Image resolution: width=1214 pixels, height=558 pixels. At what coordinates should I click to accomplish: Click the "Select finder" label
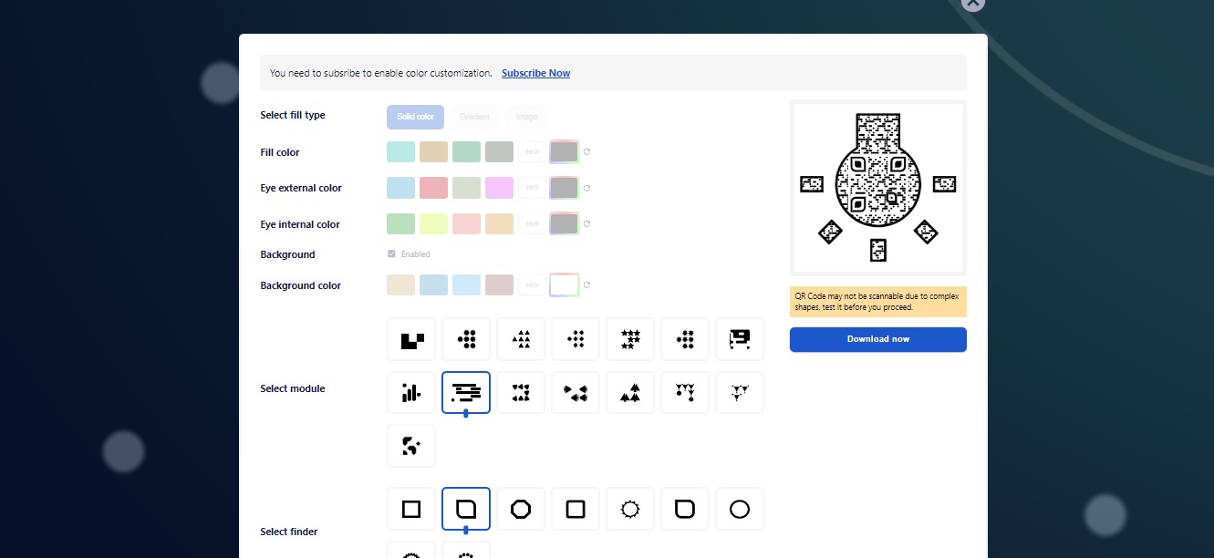pyautogui.click(x=289, y=532)
